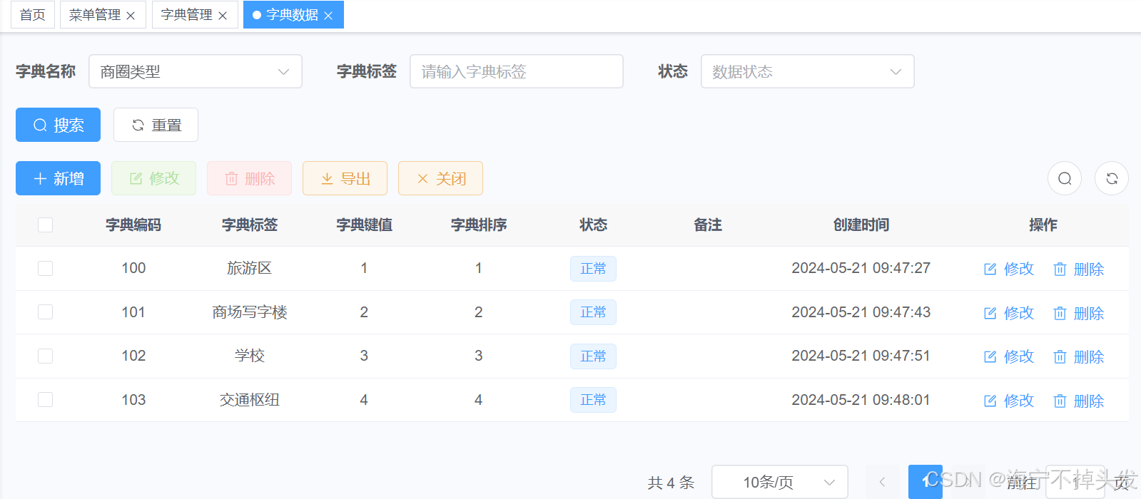Click 删除 link in 交通枢纽 row

pos(1079,401)
